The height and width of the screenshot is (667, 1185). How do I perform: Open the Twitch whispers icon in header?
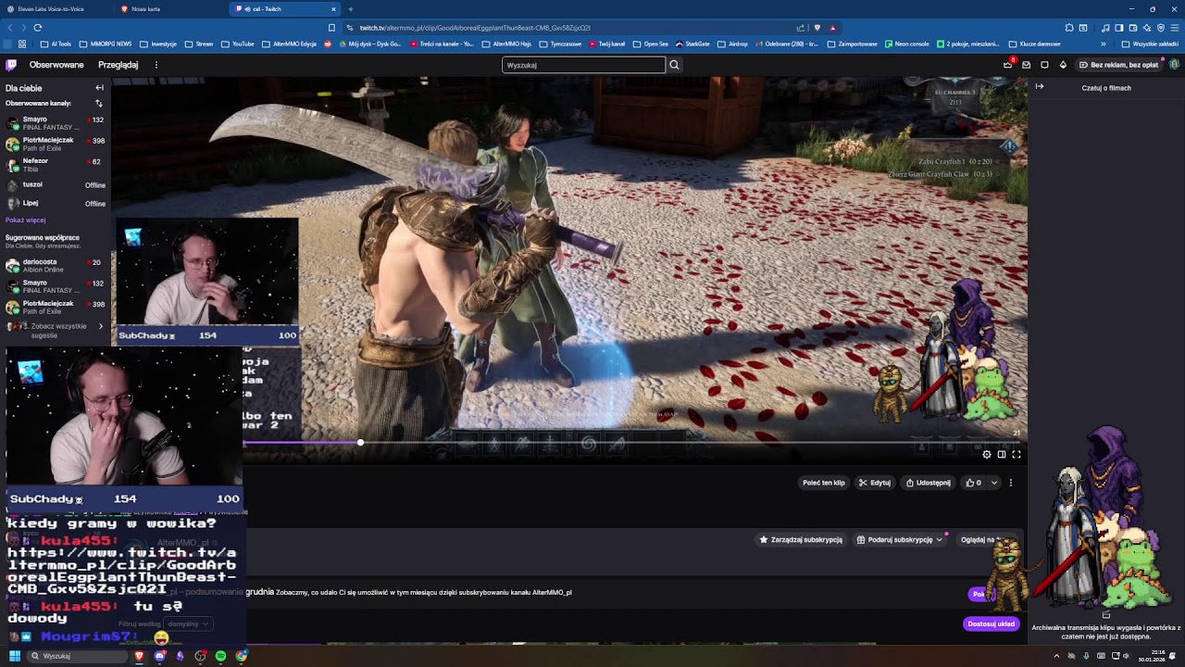(1044, 65)
